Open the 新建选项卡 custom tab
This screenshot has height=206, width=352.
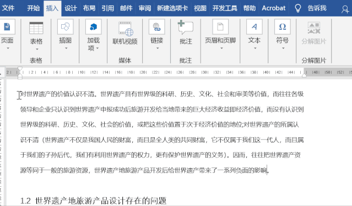(x=172, y=8)
